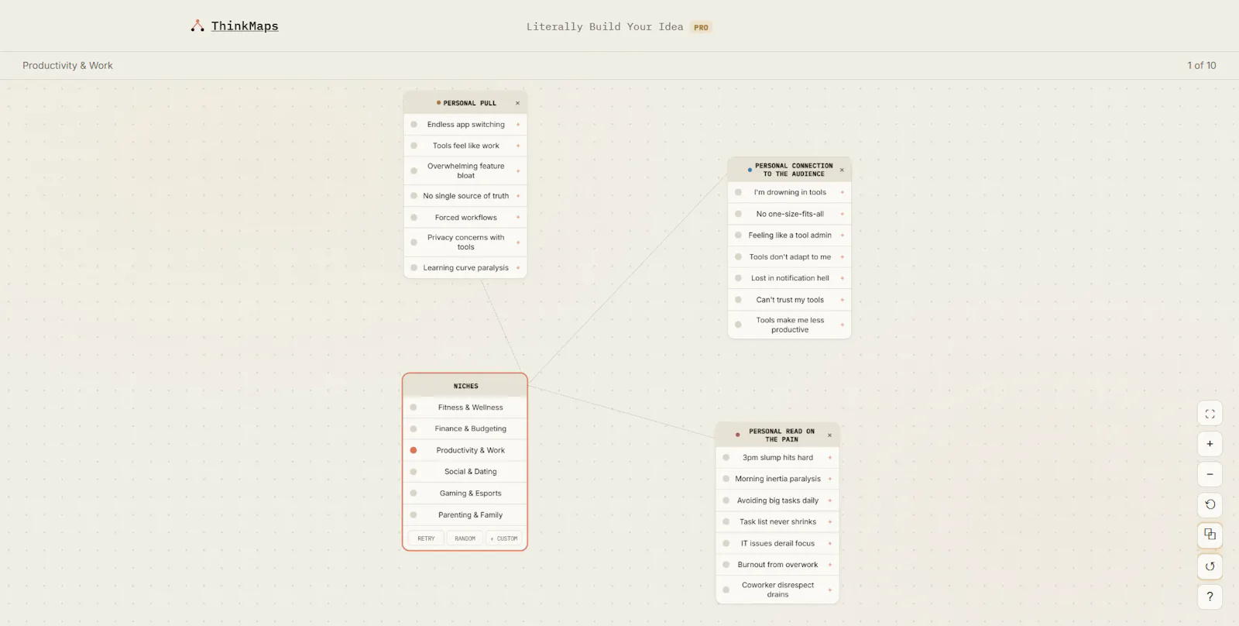Viewport: 1239px width, 626px height.
Task: Click the plus icon on Feeling like a tool admin
Action: (842, 236)
